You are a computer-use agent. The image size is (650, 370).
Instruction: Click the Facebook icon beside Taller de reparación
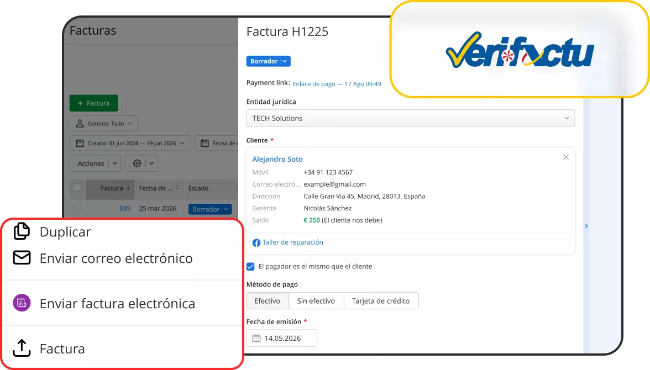256,243
